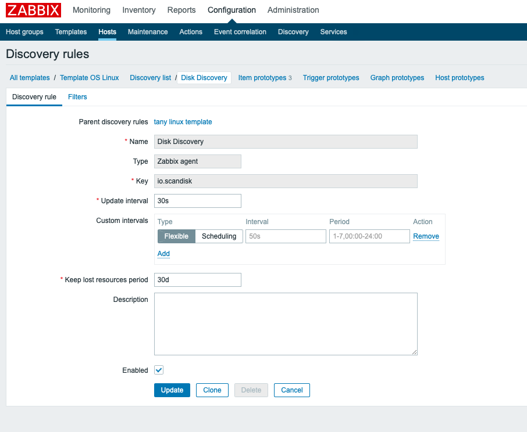The height and width of the screenshot is (432, 527).
Task: Click the Update interval input field
Action: [198, 201]
